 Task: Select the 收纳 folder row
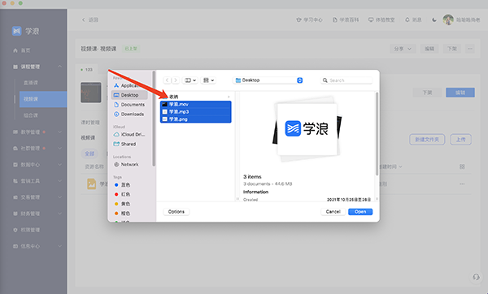196,97
